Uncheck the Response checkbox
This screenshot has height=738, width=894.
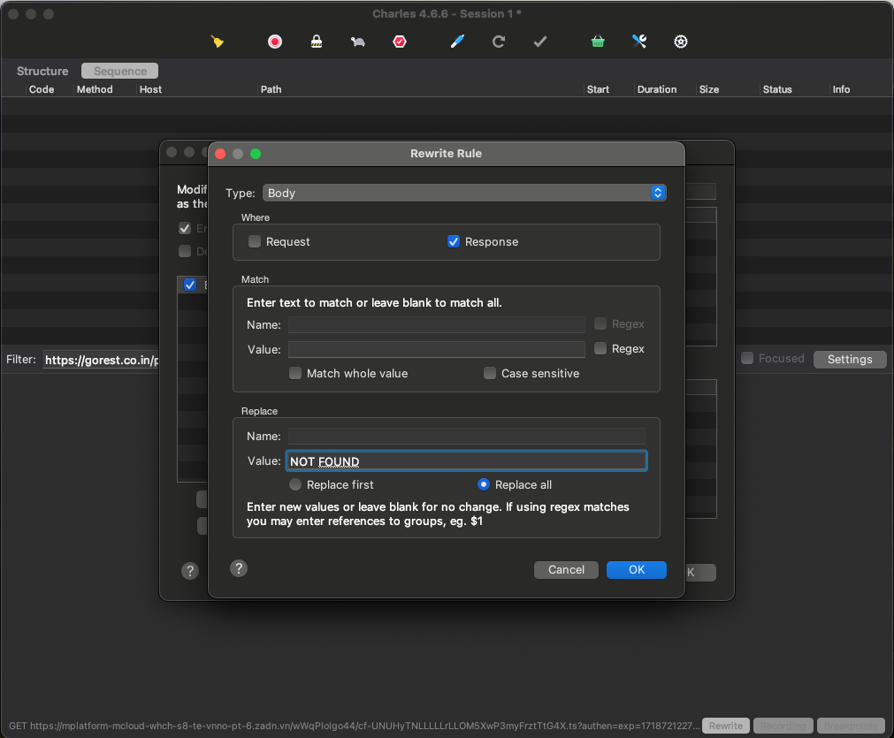click(453, 240)
